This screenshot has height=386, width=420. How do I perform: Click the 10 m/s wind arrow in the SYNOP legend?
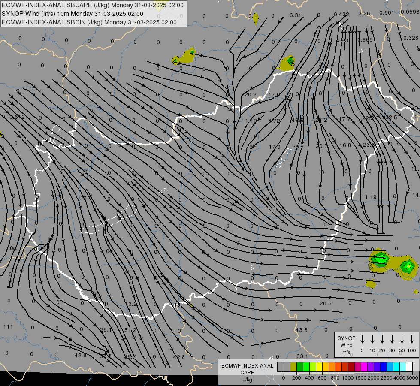point(372,339)
